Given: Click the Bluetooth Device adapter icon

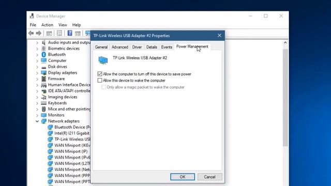Looking at the screenshot, I should tap(50, 127).
